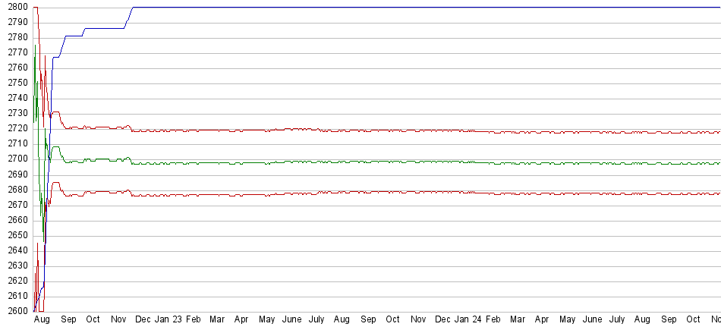Select the Dec label before Jan 23

pos(143,320)
